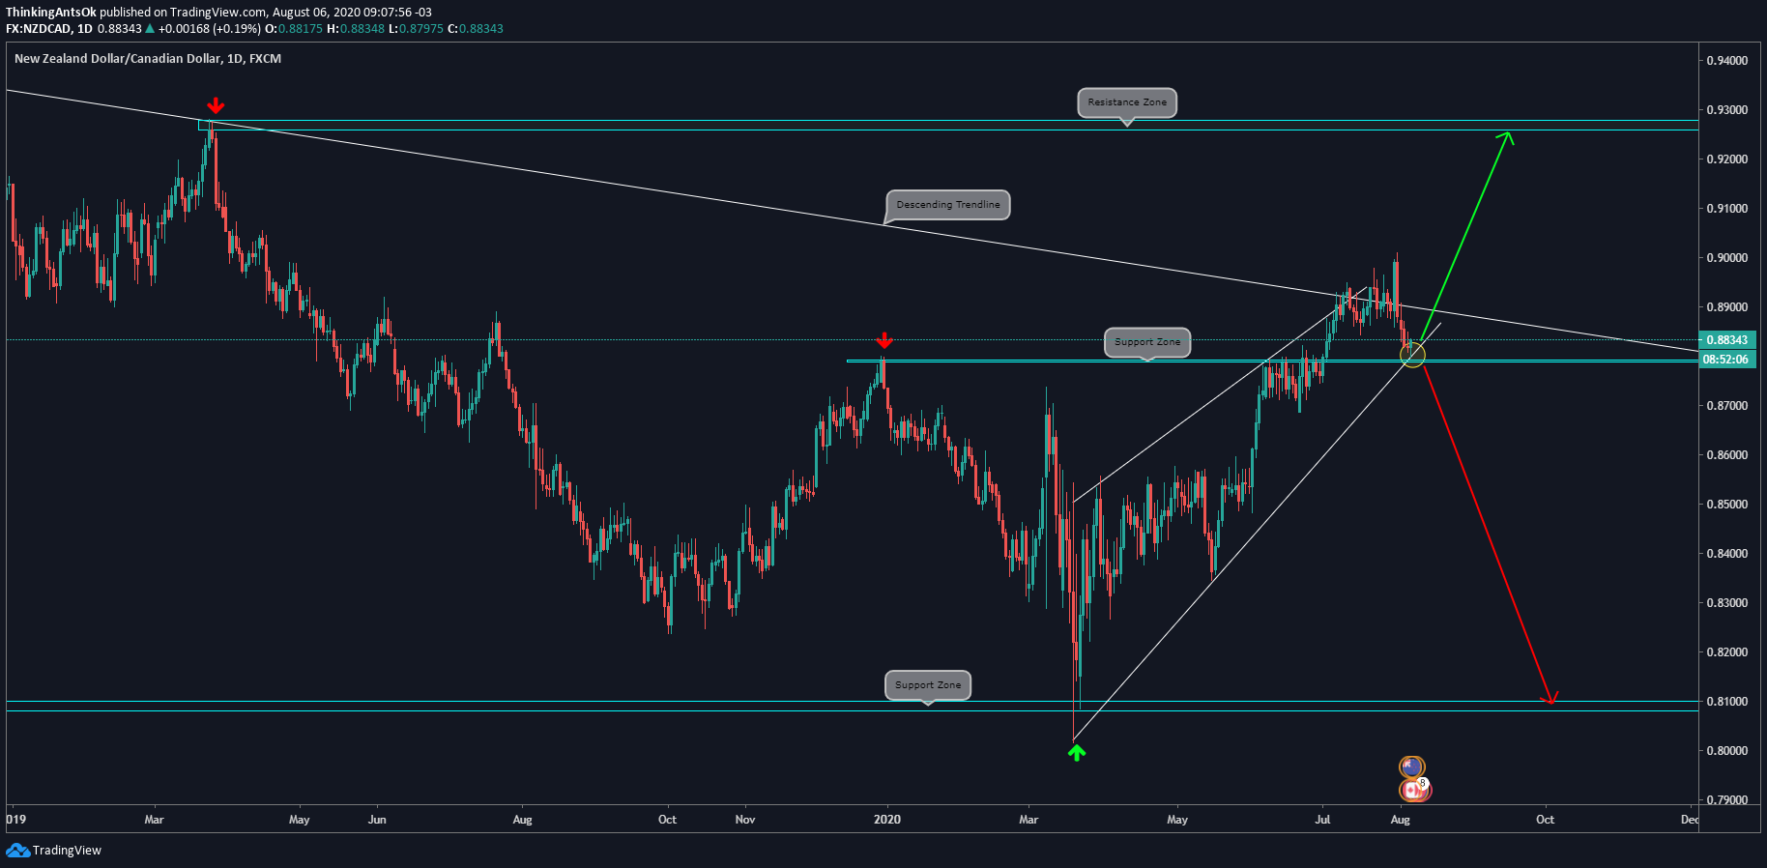Click the TradingView logo icon

pyautogui.click(x=17, y=850)
